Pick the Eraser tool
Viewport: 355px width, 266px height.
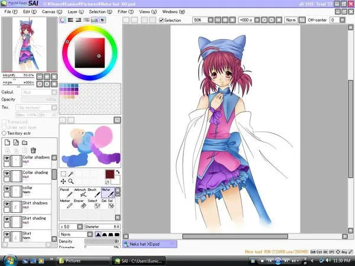coord(79,204)
